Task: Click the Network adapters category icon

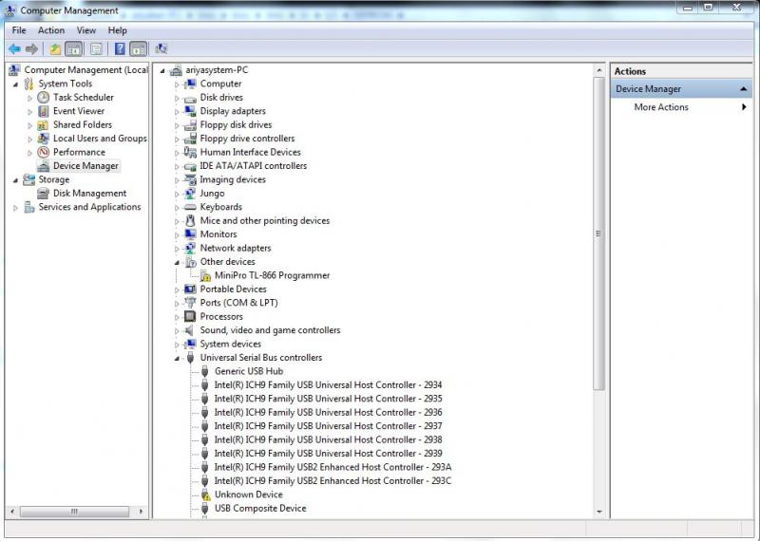Action: [x=190, y=248]
